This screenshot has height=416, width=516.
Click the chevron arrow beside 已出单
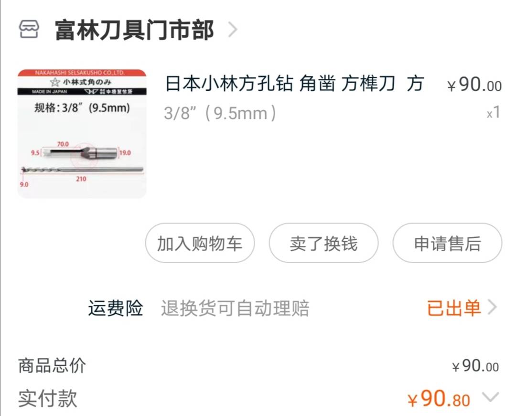tap(492, 308)
